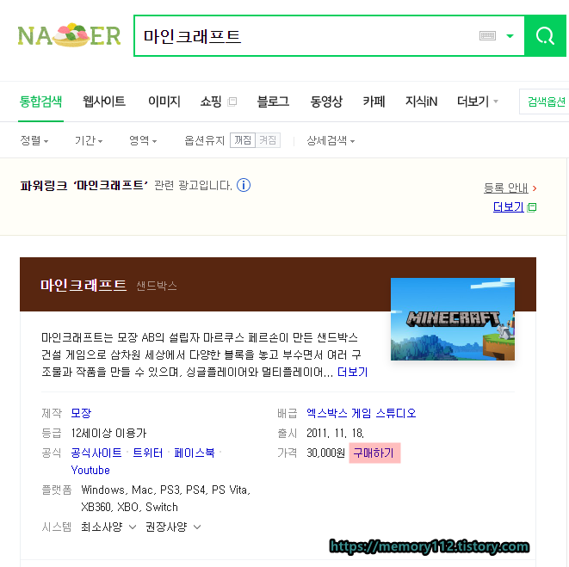The width and height of the screenshot is (569, 567).
Task: Click the info icon next to 관련 광고입니다
Action: pos(244,185)
